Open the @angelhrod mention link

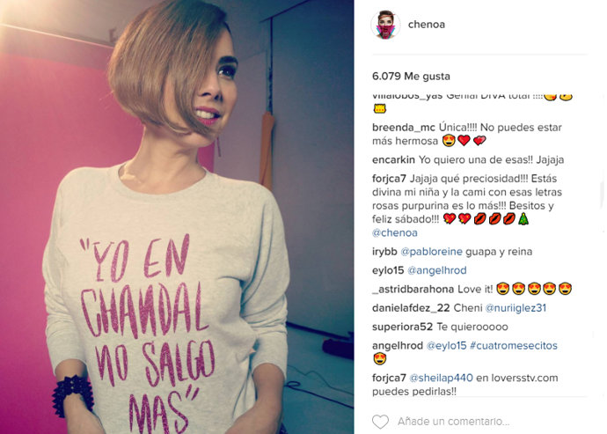coord(436,270)
